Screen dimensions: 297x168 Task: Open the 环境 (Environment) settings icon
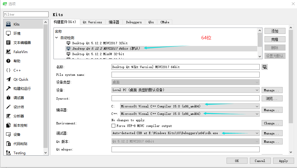point(8,34)
